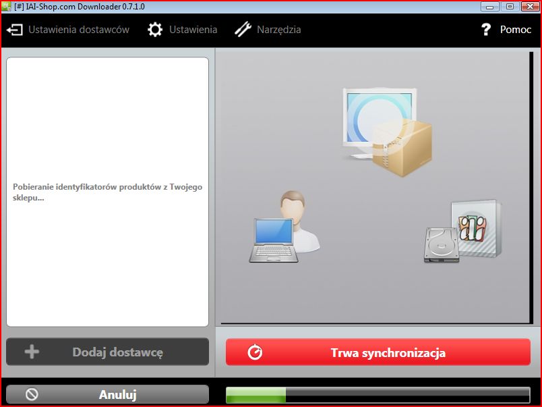Click the timer icon on synchronization button

click(255, 352)
